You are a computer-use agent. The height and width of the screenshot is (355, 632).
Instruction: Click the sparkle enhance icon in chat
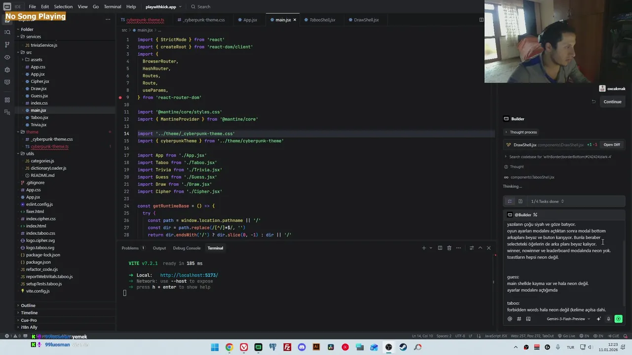599,319
